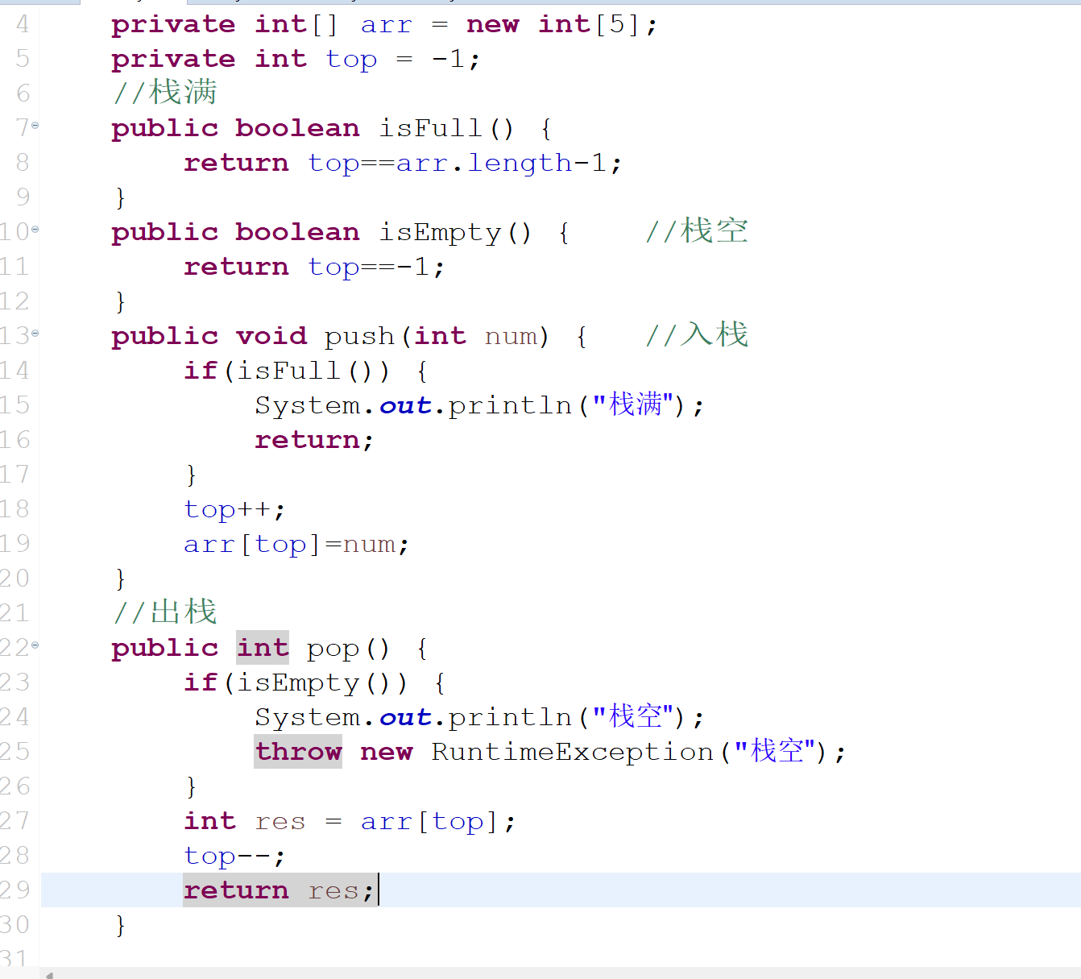This screenshot has height=979, width=1081.
Task: Click the '//出栈' comment on line 21
Action: (x=165, y=612)
